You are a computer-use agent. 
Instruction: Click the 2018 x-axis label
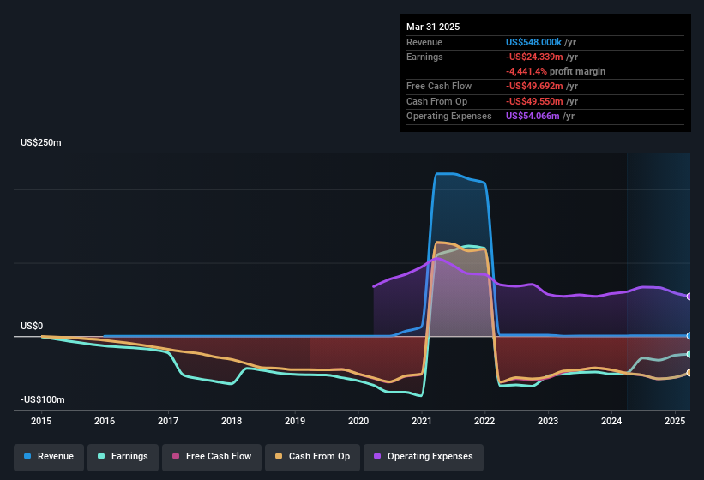pyautogui.click(x=232, y=421)
